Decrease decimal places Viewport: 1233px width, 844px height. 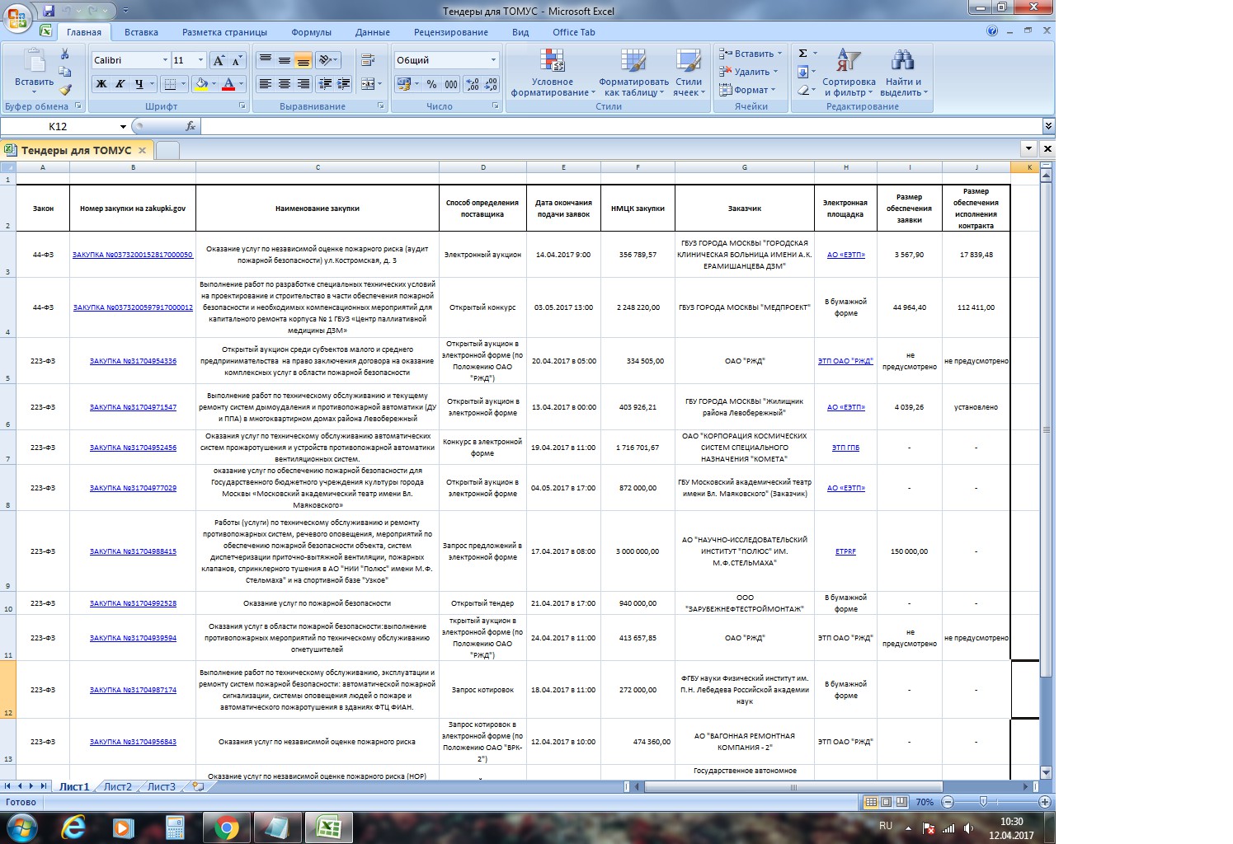tap(491, 84)
